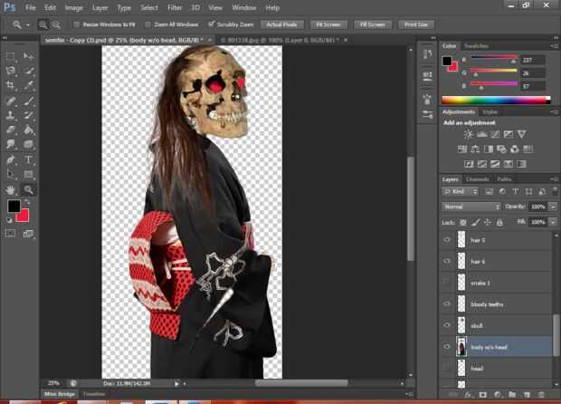Hide the hair 6 layer

447,262
